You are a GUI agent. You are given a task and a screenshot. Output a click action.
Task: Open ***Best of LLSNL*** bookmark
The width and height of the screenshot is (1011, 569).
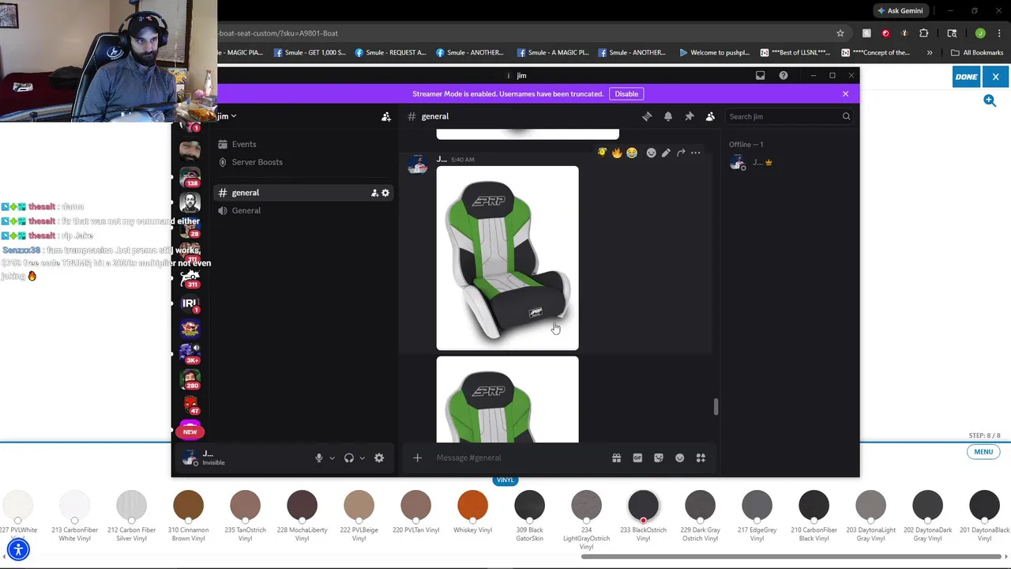coord(795,53)
